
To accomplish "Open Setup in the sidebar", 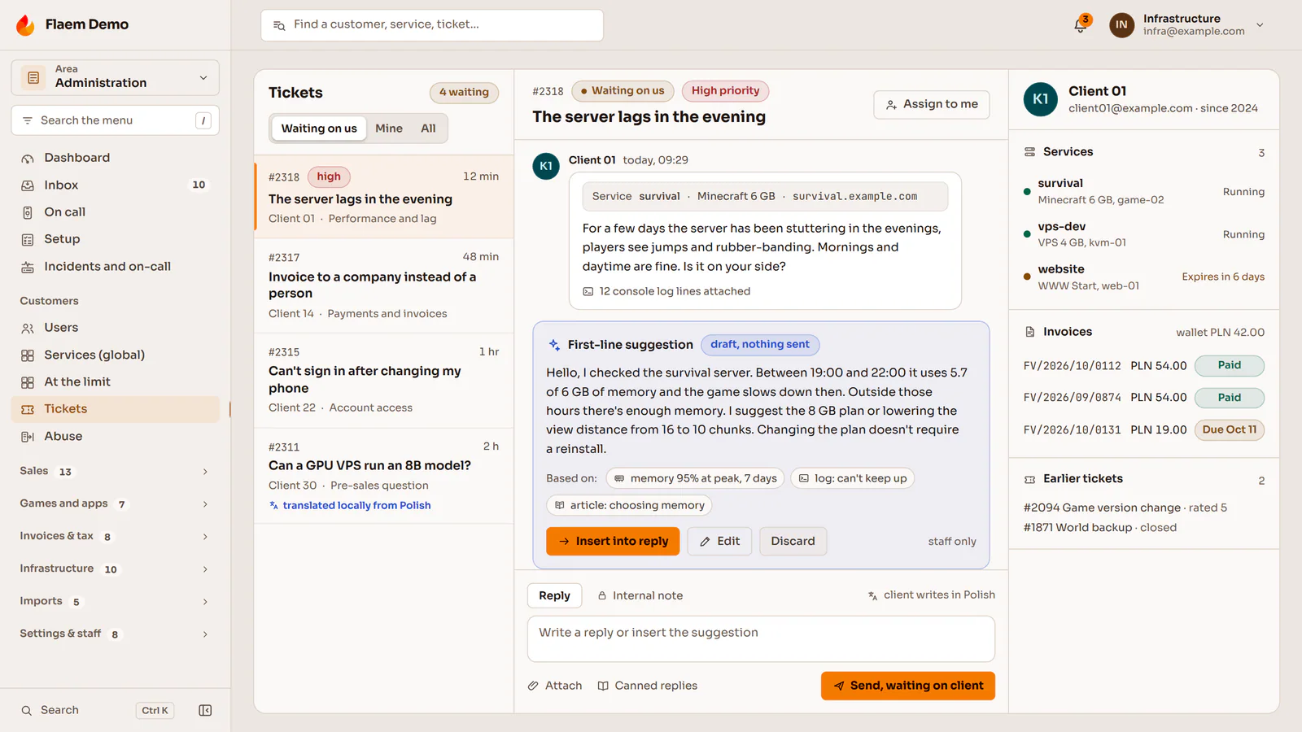I will [x=116, y=239].
